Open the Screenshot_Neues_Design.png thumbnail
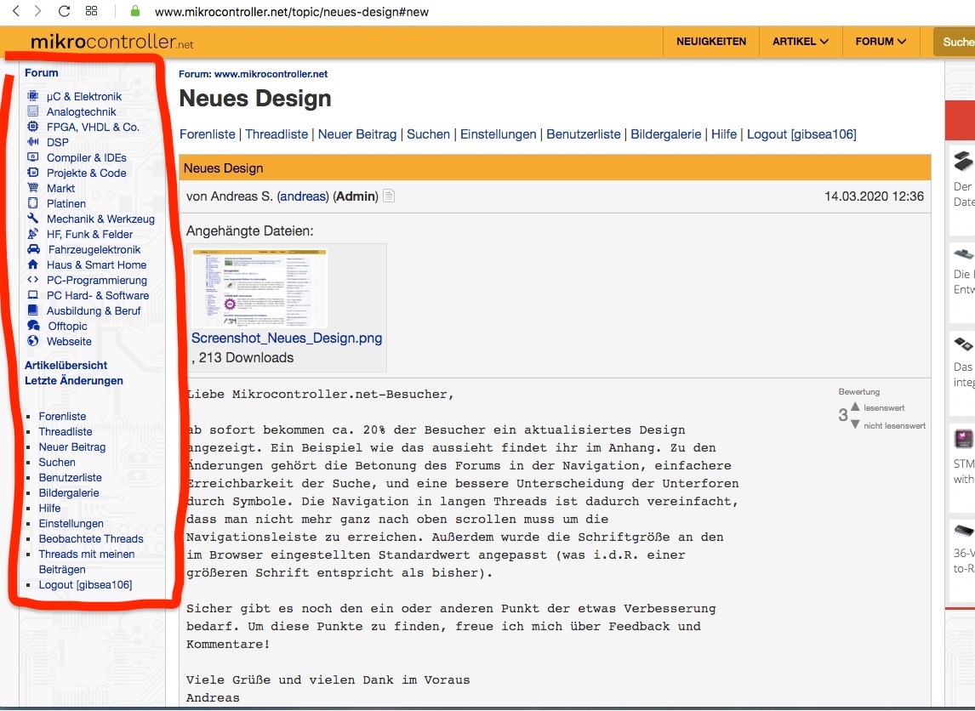The height and width of the screenshot is (711, 975). click(260, 287)
